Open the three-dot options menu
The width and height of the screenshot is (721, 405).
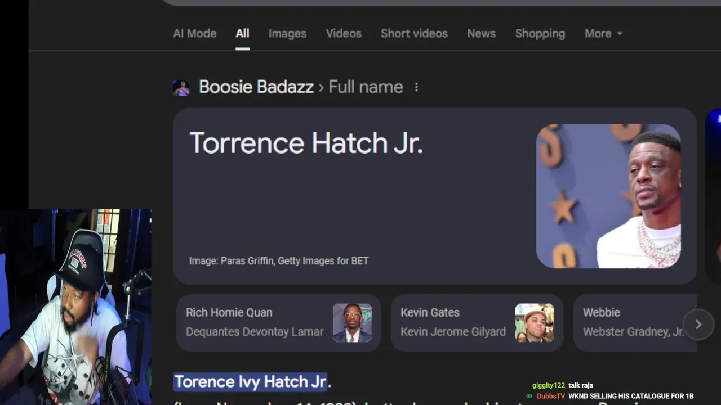pyautogui.click(x=416, y=87)
